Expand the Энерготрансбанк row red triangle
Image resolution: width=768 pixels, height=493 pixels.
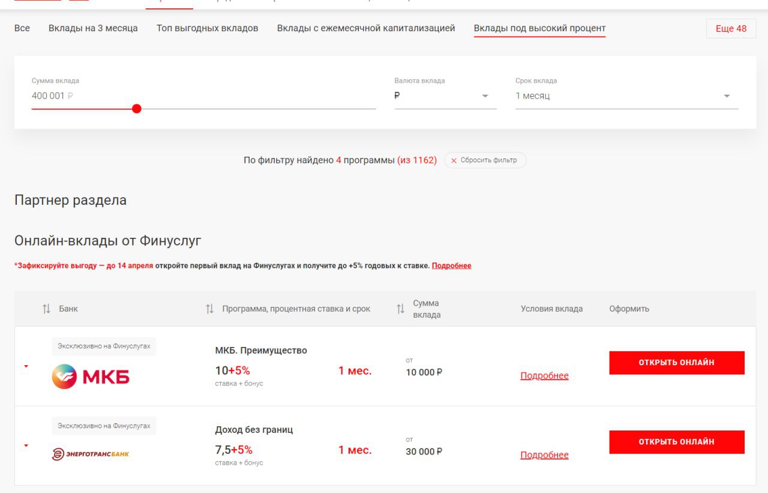(26, 446)
